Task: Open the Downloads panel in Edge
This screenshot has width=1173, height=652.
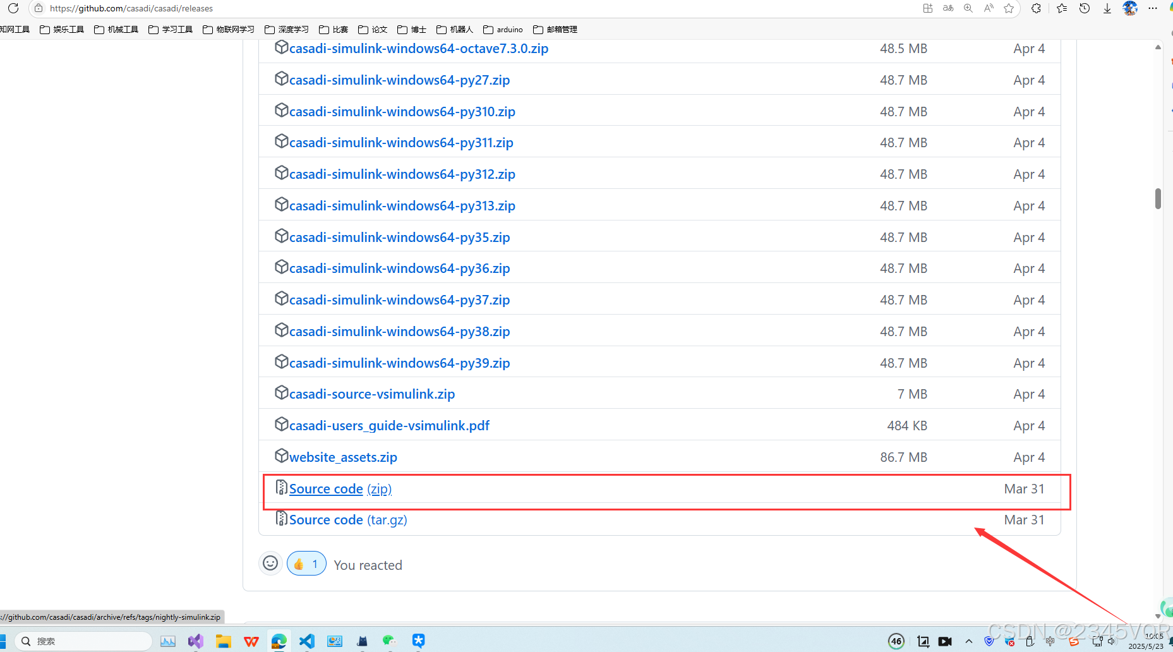Action: [1107, 8]
